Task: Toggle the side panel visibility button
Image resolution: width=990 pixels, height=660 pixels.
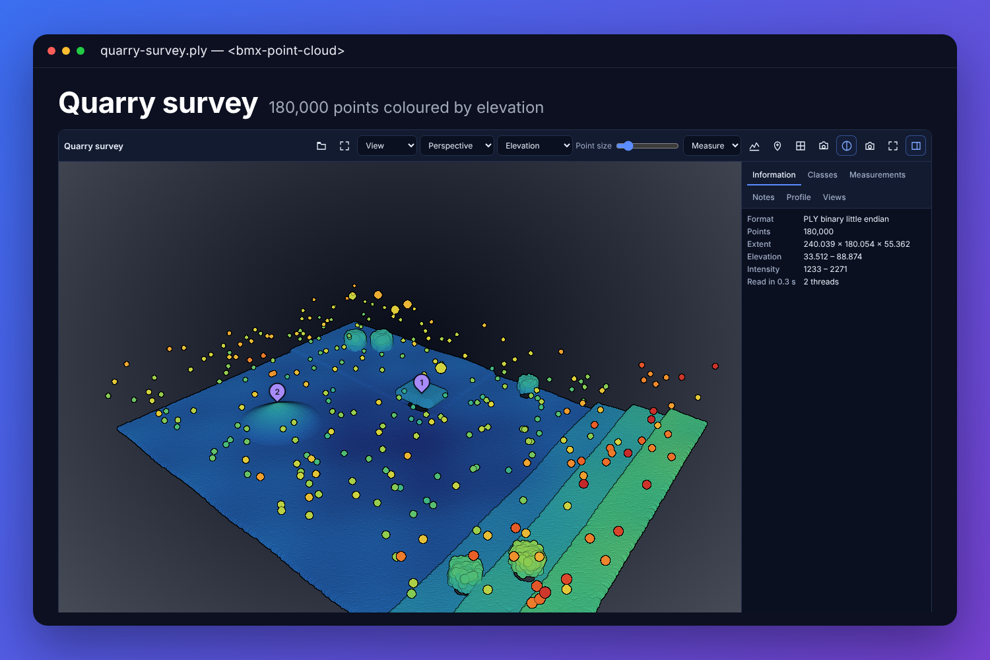Action: 916,146
